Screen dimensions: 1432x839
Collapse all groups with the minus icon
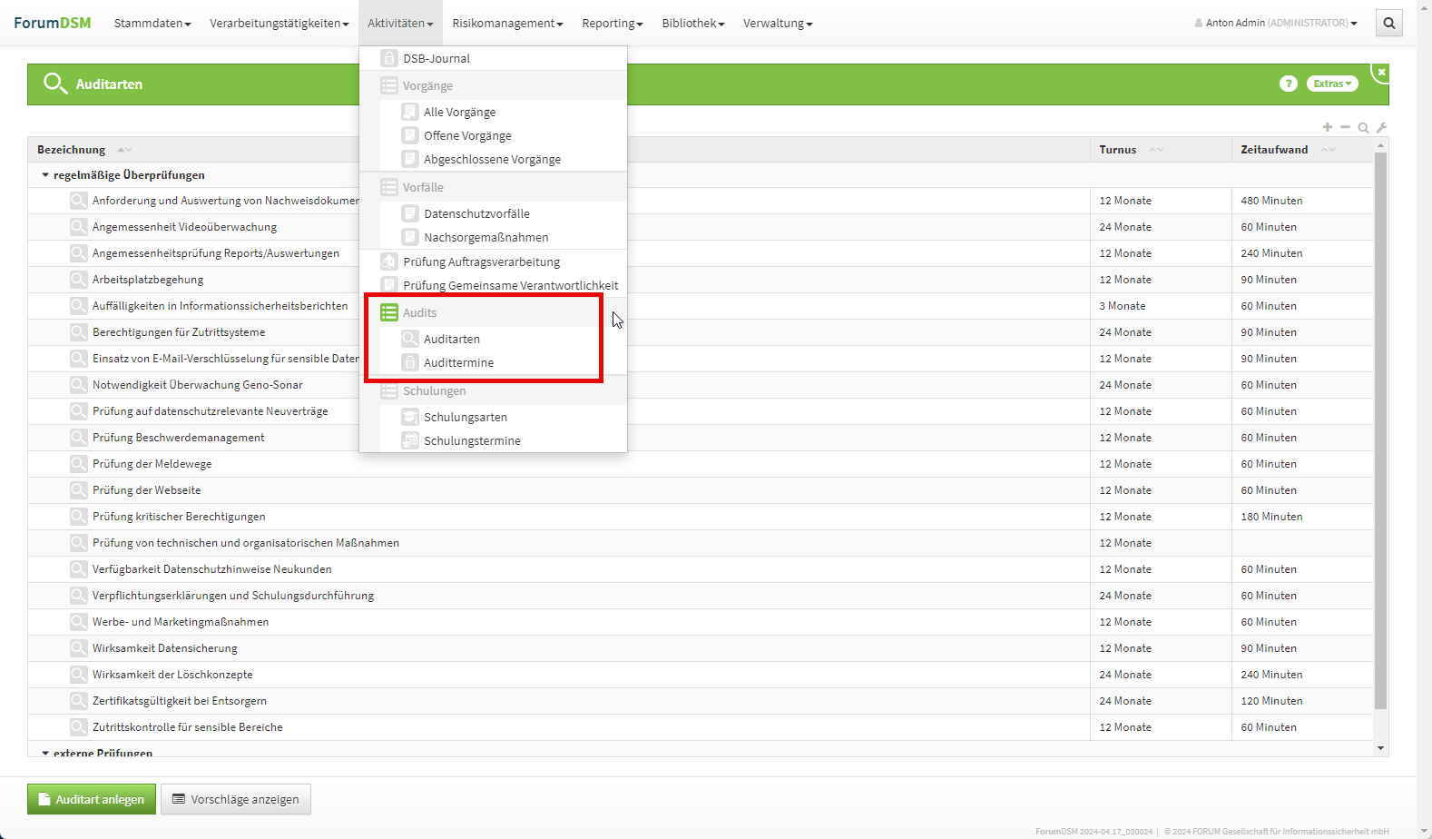point(1346,127)
